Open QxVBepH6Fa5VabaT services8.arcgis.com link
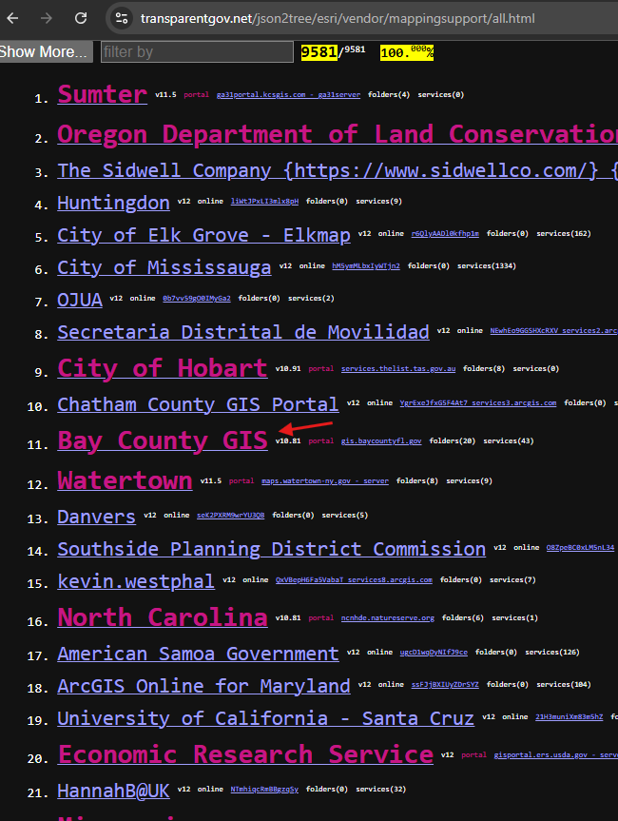 pyautogui.click(x=354, y=579)
